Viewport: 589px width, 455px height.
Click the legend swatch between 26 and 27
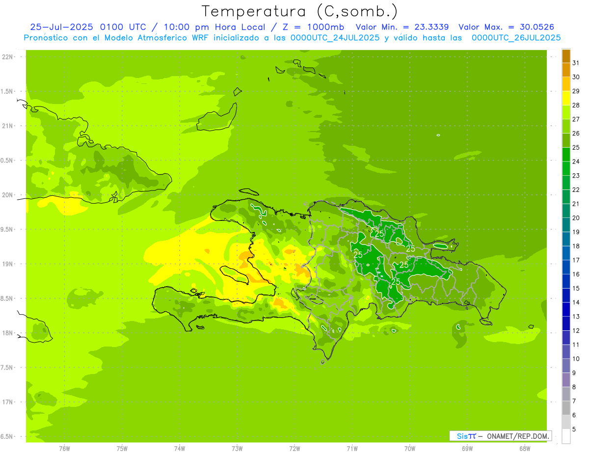(566, 126)
